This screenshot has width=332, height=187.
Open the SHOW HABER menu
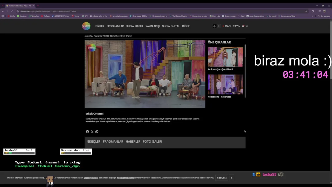(135, 26)
